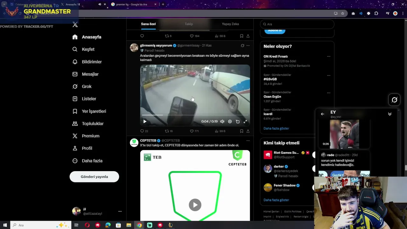The width and height of the screenshot is (407, 229).
Task: Open Grok explain icon on görmemiş sayıyorum tweet
Action: pyautogui.click(x=242, y=45)
